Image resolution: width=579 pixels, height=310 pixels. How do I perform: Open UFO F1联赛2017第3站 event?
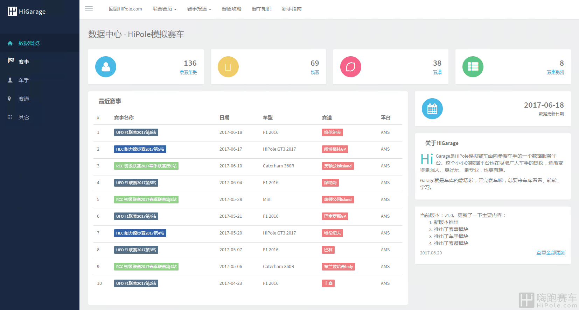136,250
